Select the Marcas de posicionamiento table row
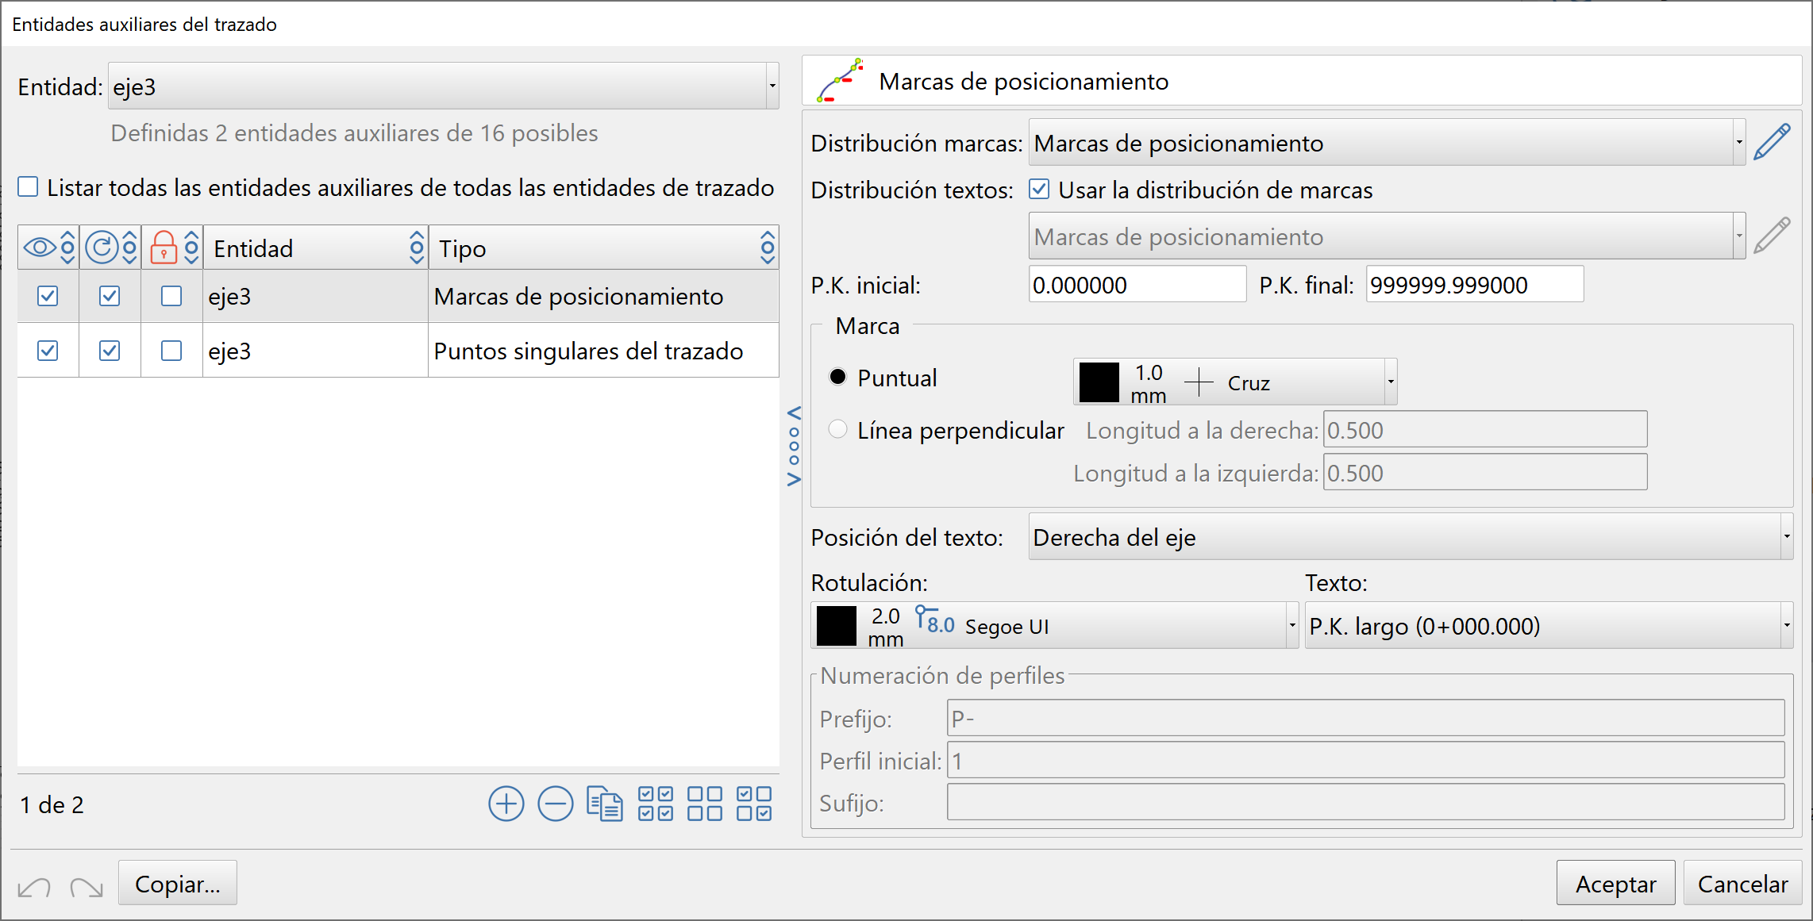 pos(398,296)
